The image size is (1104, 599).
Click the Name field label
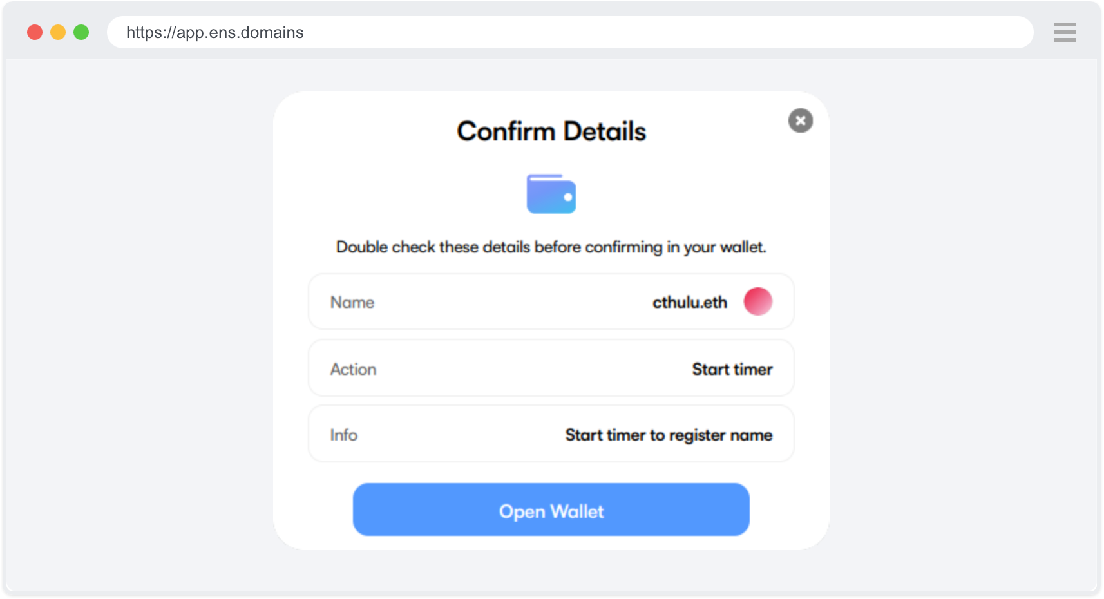click(352, 302)
